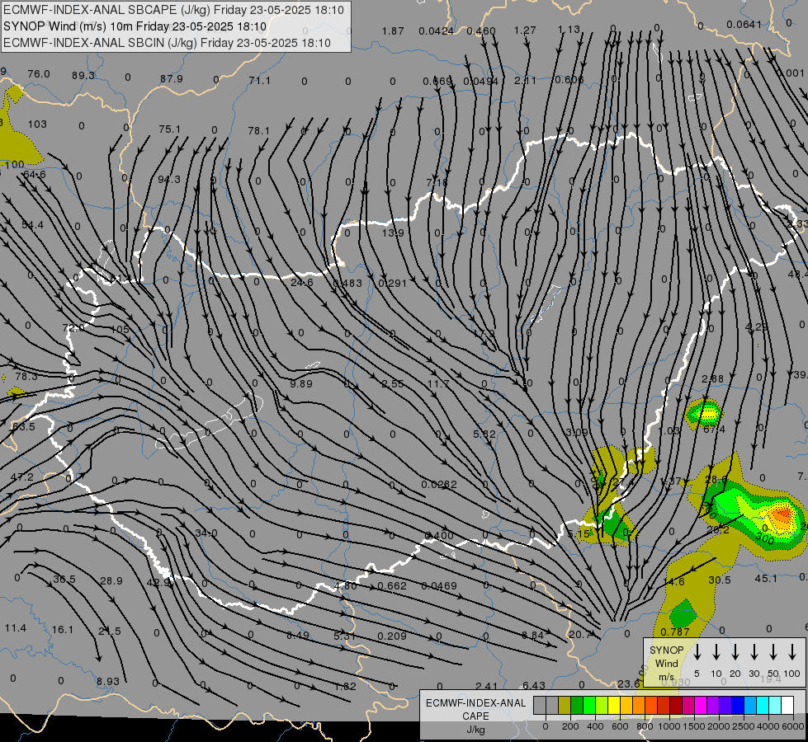Select the bright magenta swatch in the CAPE legend
Screen dimensions: 808x742
point(701,706)
